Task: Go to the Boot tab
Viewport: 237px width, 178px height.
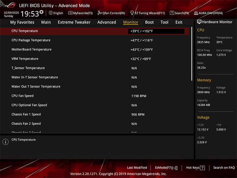Action: 149,22
